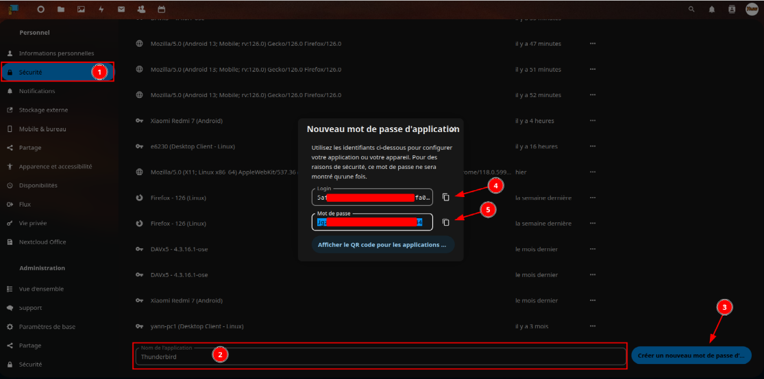Open the Calendar app icon

pos(162,10)
